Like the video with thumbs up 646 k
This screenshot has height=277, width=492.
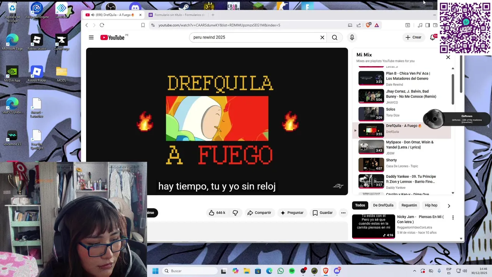click(217, 213)
